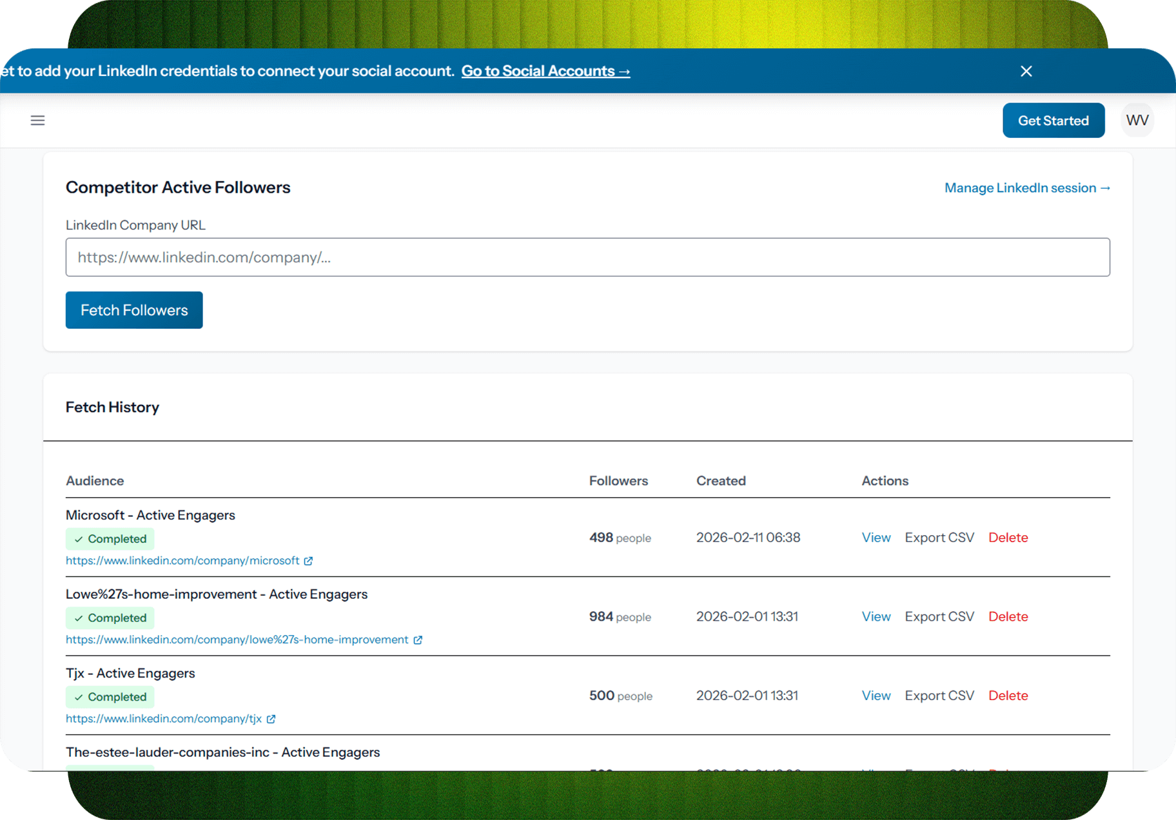Click the Fetch Followers button
The width and height of the screenshot is (1176, 820).
click(134, 310)
